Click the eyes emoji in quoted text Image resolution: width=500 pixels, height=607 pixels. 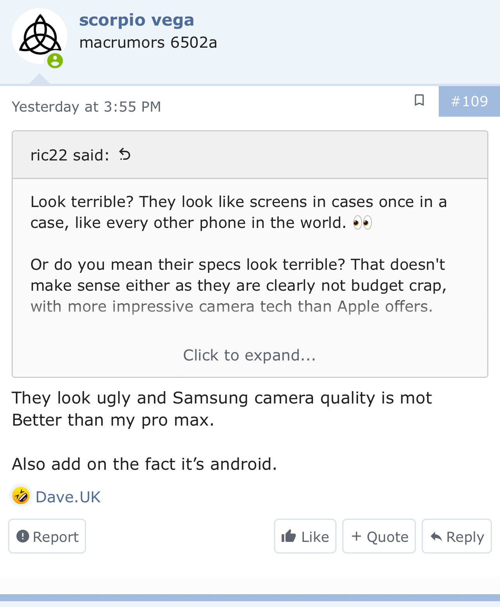[x=362, y=223]
